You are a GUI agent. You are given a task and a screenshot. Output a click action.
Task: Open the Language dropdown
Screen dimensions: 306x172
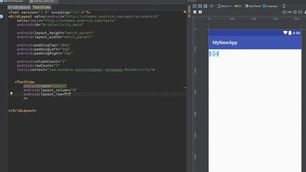click(271, 6)
